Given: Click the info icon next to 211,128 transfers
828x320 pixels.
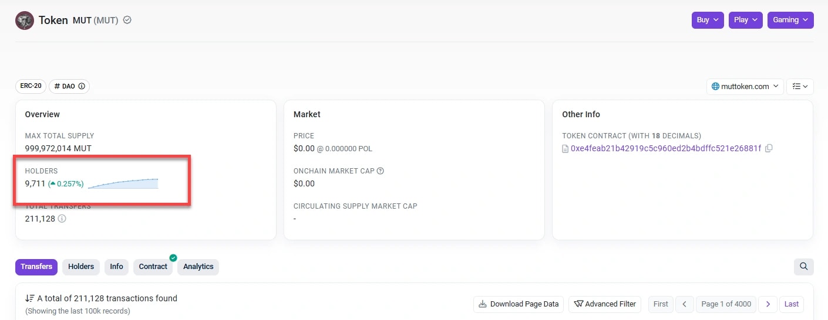Looking at the screenshot, I should point(62,219).
